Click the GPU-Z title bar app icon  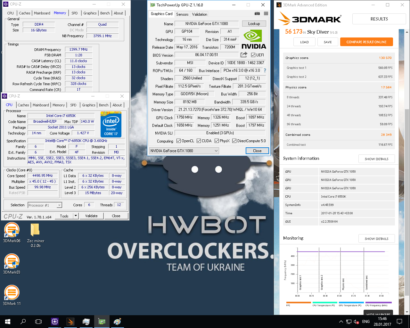(x=152, y=5)
